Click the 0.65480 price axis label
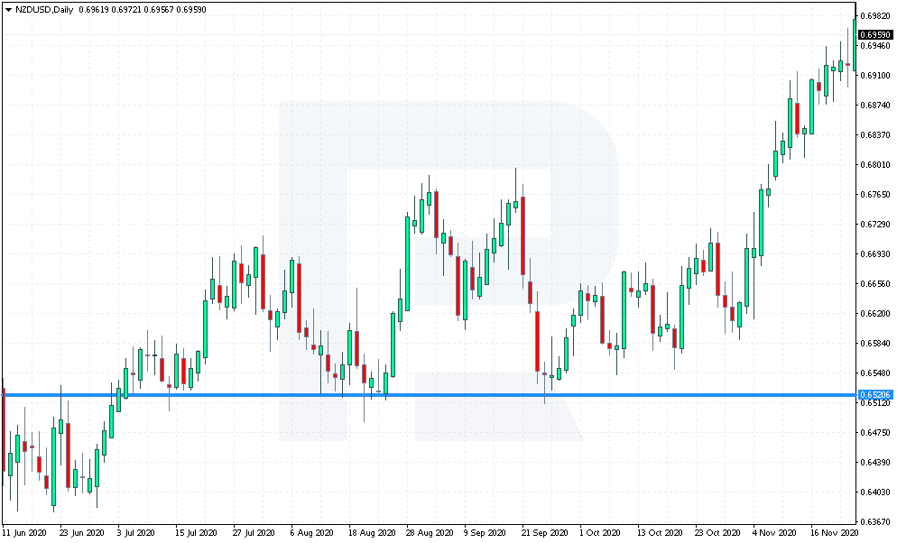The image size is (897, 543). 876,373
